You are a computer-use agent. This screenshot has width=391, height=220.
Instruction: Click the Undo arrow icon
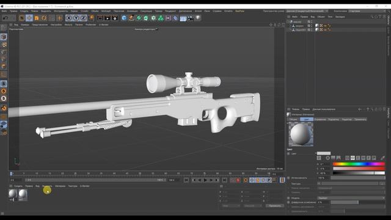[x=5, y=18]
